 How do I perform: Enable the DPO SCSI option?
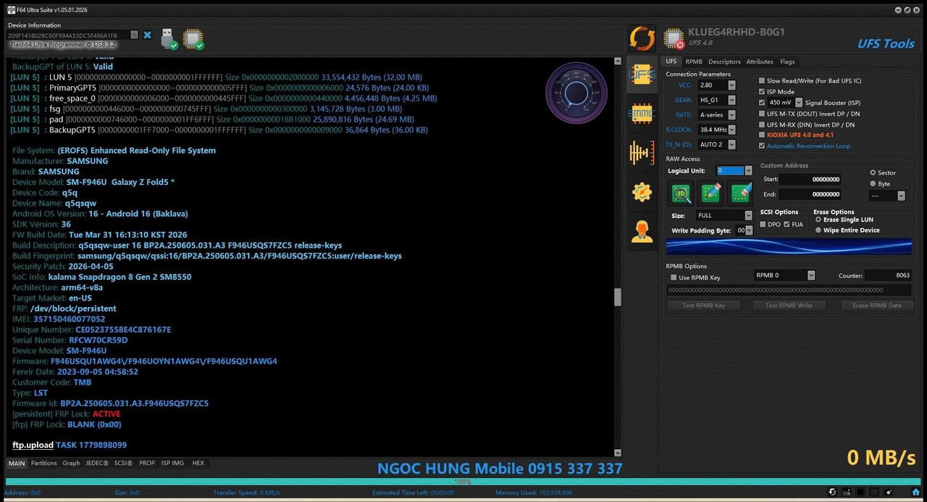(x=763, y=225)
